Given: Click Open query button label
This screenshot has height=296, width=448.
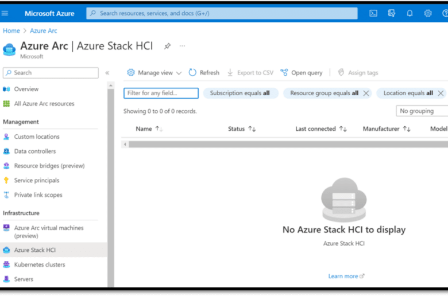Looking at the screenshot, I should (x=307, y=73).
